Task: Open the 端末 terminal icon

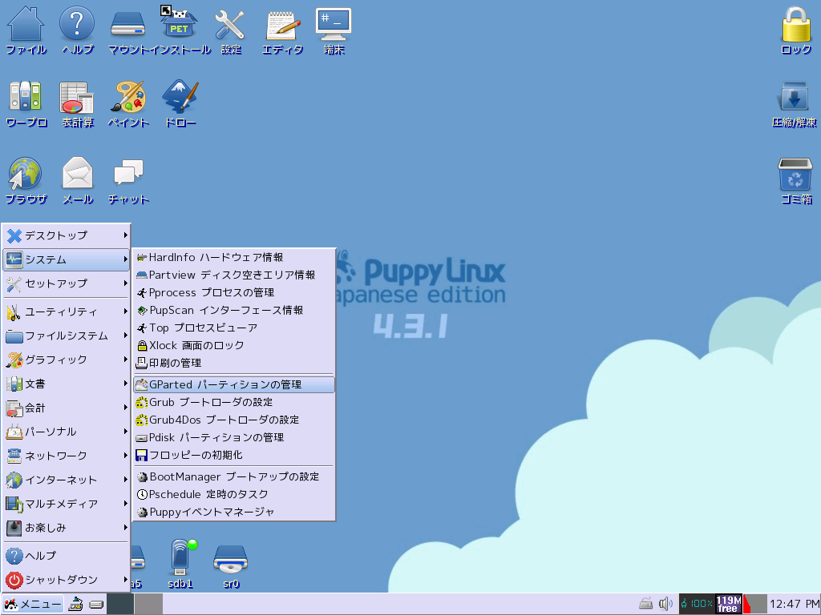Action: click(334, 24)
